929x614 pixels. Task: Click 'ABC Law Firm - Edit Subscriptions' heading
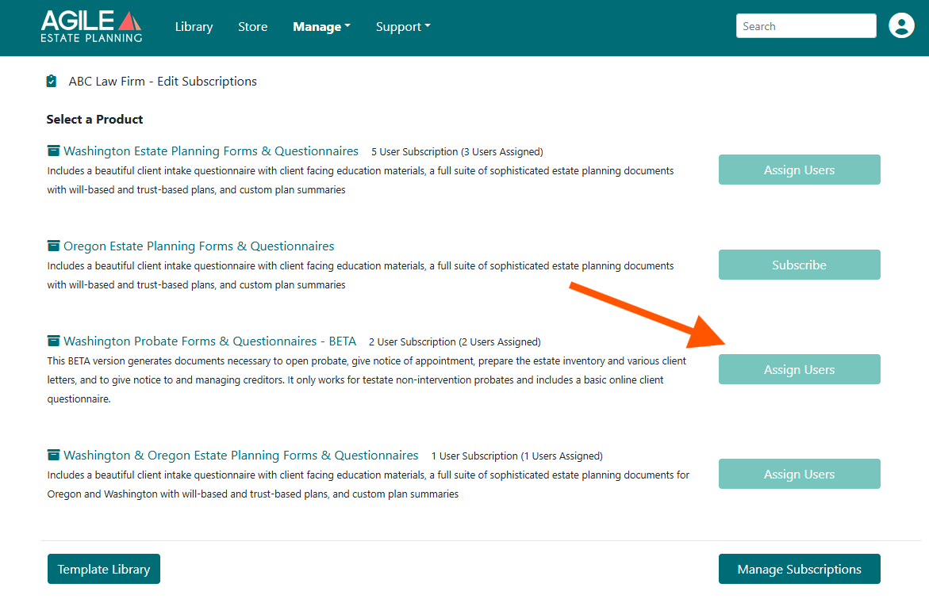pos(163,81)
